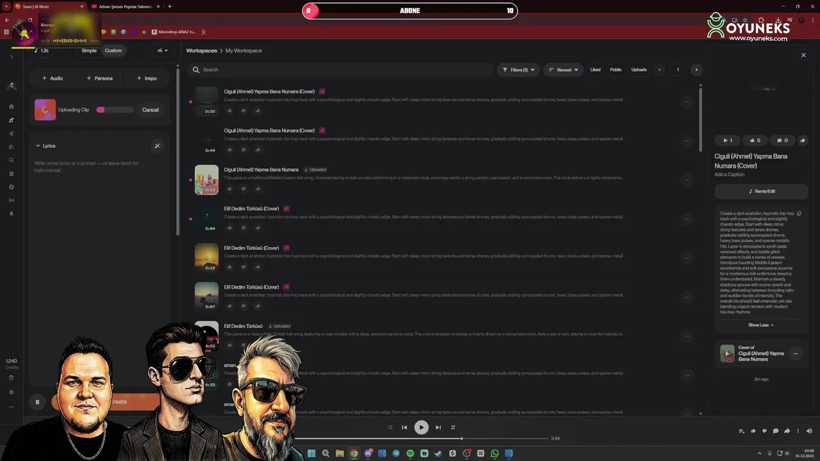The width and height of the screenshot is (820, 461).
Task: Switch to the Adnan Şenses Popstar browser tab
Action: coord(125,6)
